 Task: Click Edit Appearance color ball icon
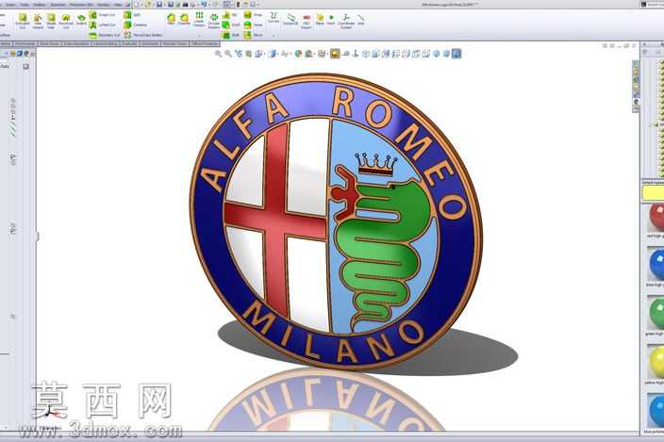click(x=298, y=54)
